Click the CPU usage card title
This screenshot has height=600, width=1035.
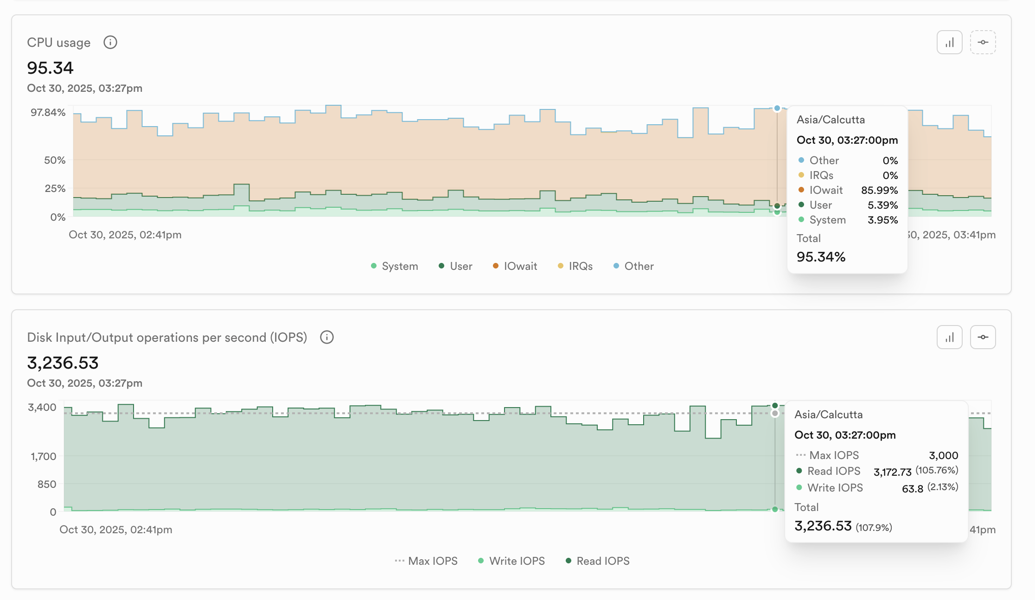coord(59,43)
